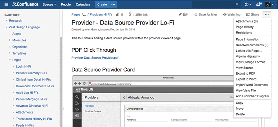The image size is (278, 127).
Task: Click the mockup sidebar feeds icon
Action: click(x=77, y=103)
